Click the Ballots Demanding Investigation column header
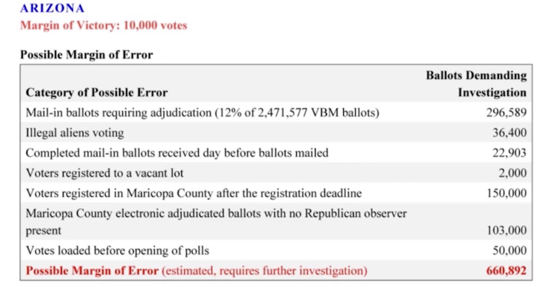 pos(476,84)
